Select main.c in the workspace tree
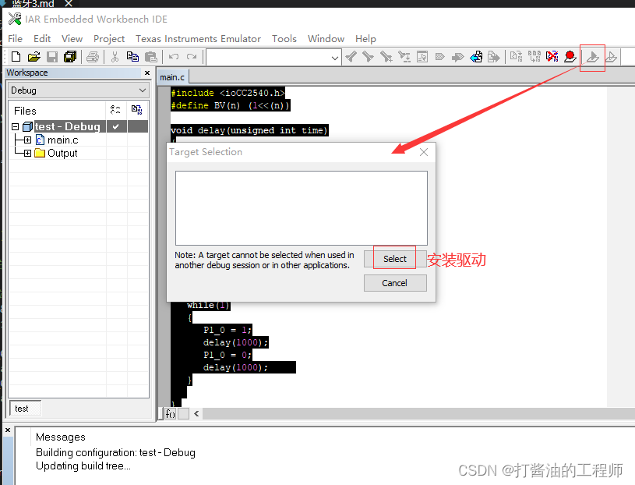 coord(63,140)
